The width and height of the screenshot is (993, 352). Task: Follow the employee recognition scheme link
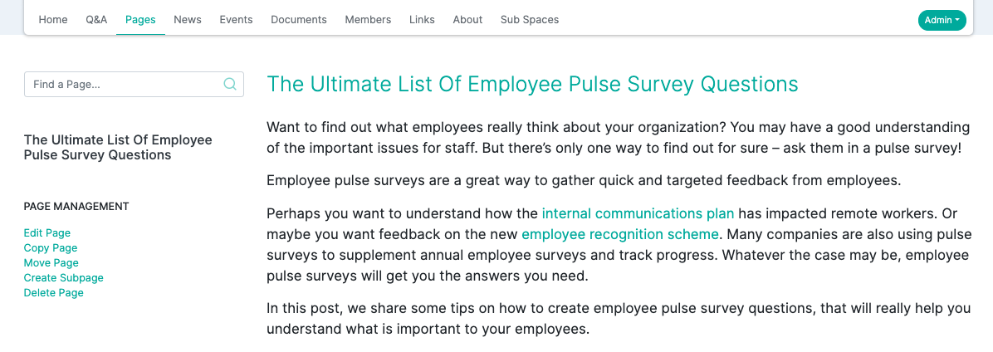coord(620,234)
